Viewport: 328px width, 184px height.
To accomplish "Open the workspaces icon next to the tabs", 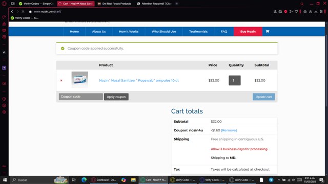I will (x=13, y=4).
